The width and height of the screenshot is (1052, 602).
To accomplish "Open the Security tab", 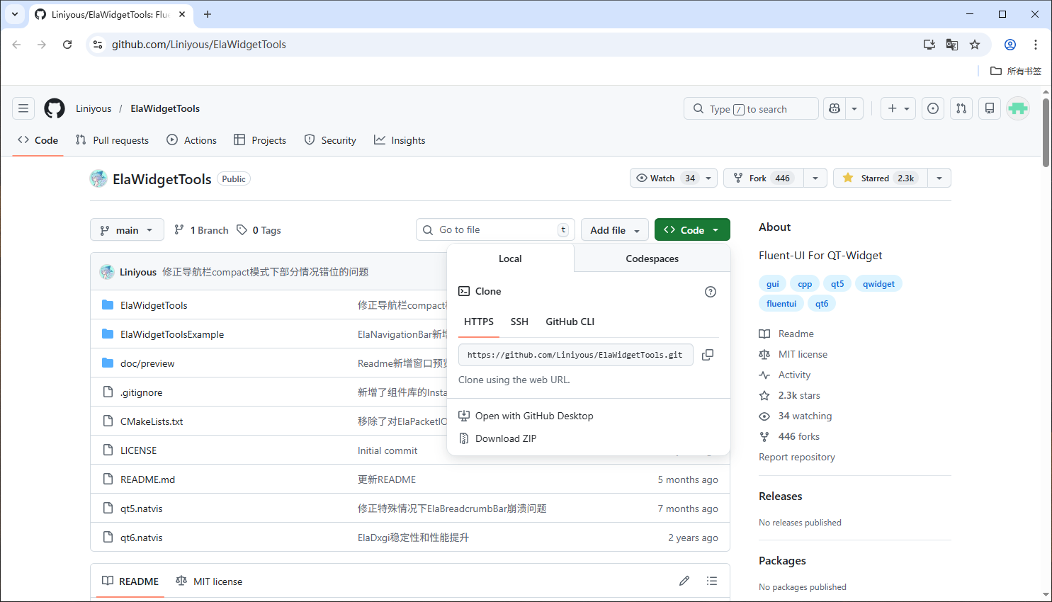I will coord(330,140).
